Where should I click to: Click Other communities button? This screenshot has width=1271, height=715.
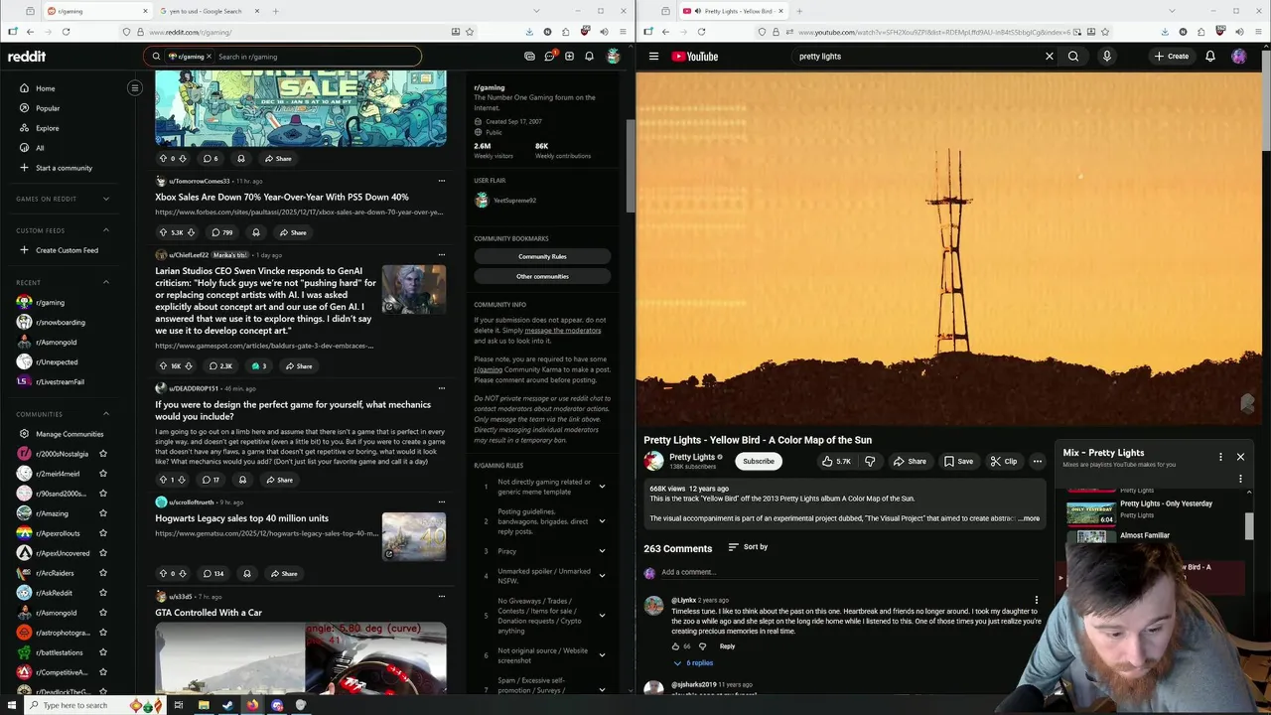coord(542,276)
